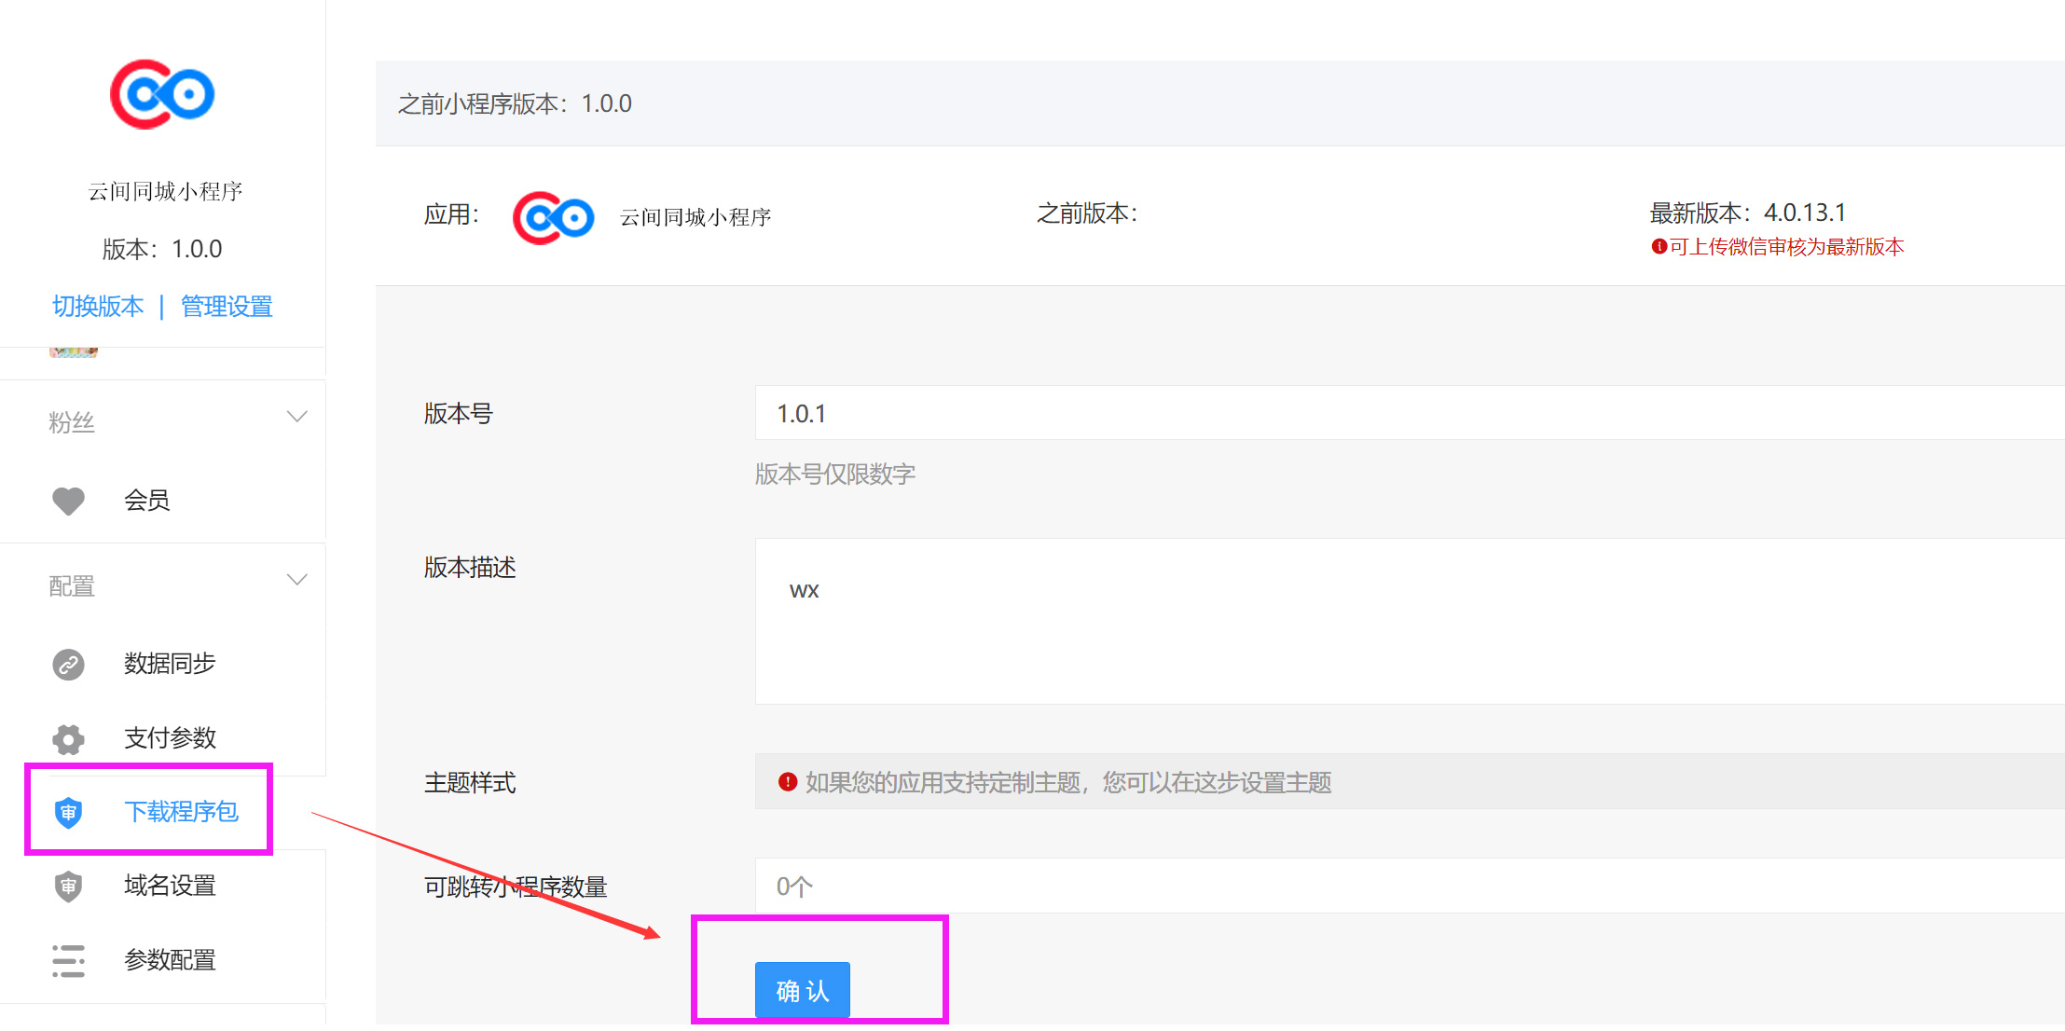2065x1031 pixels.
Task: Collapse the 粉丝 section chevron
Action: coord(296,417)
